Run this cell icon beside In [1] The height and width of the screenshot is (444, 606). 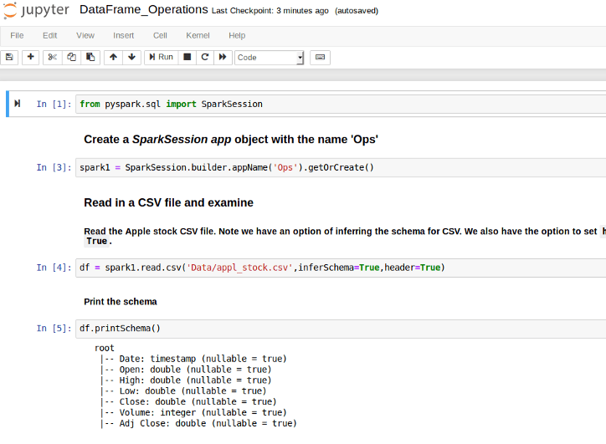pyautogui.click(x=18, y=104)
